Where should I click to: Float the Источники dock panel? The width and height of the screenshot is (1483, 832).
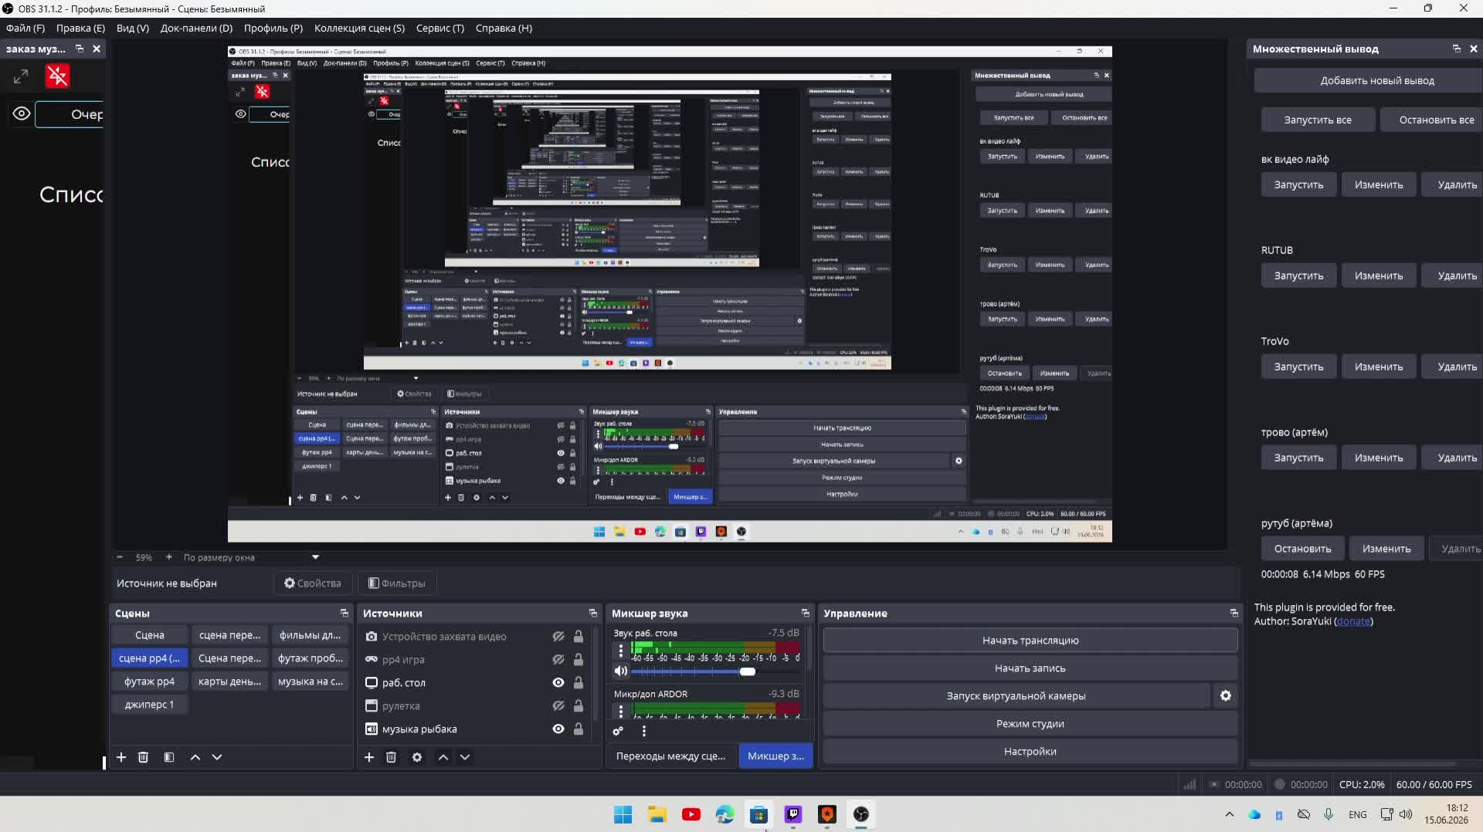[593, 613]
